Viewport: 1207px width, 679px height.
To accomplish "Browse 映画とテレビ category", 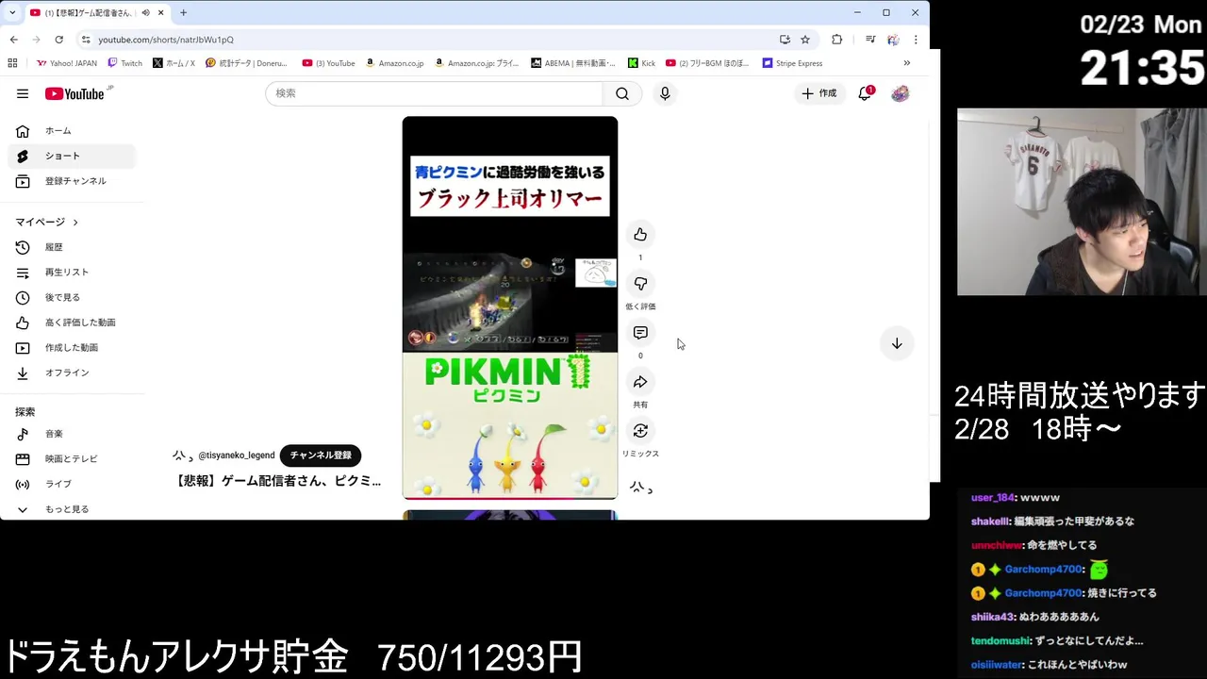I will (72, 459).
